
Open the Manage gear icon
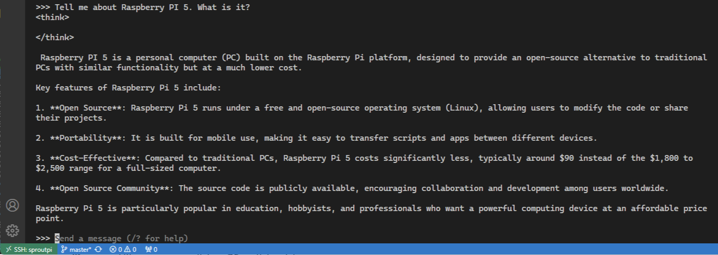[x=12, y=231]
